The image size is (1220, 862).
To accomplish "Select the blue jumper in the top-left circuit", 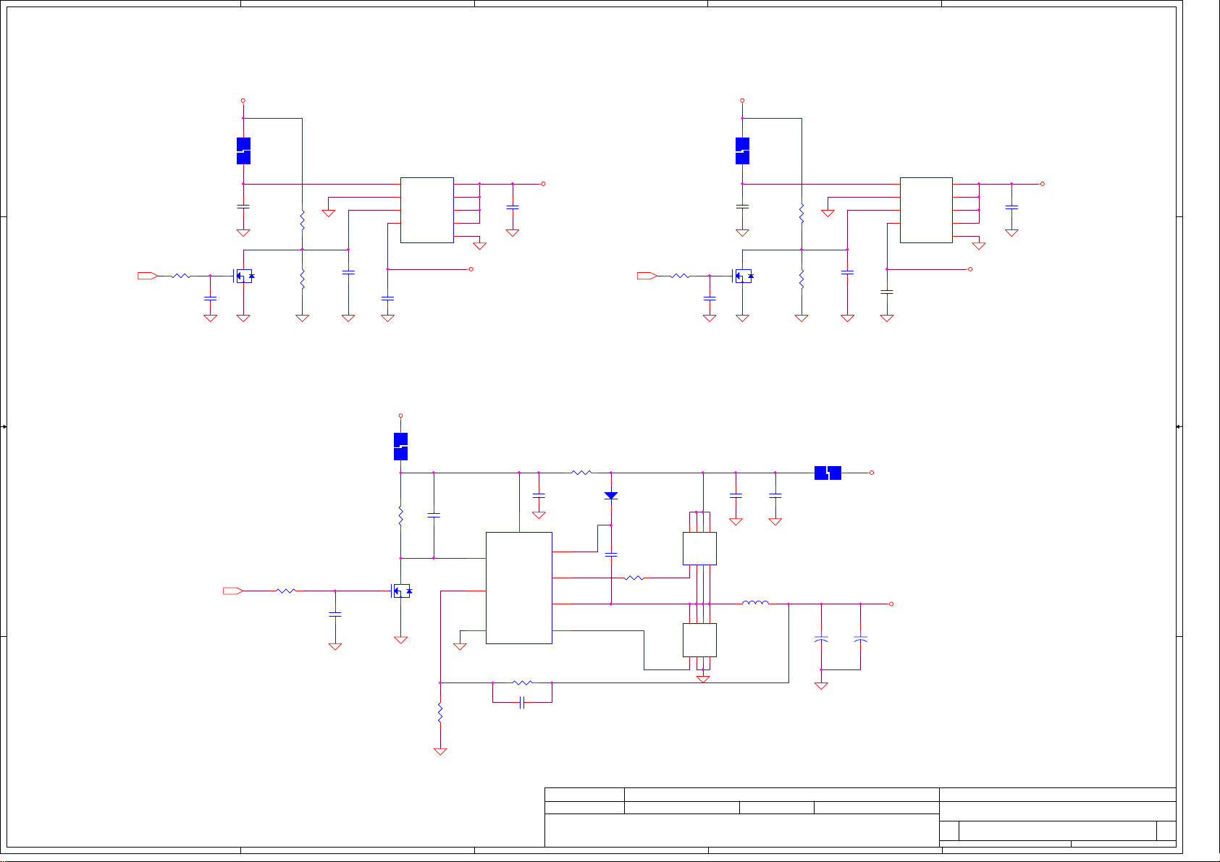I will tap(243, 151).
